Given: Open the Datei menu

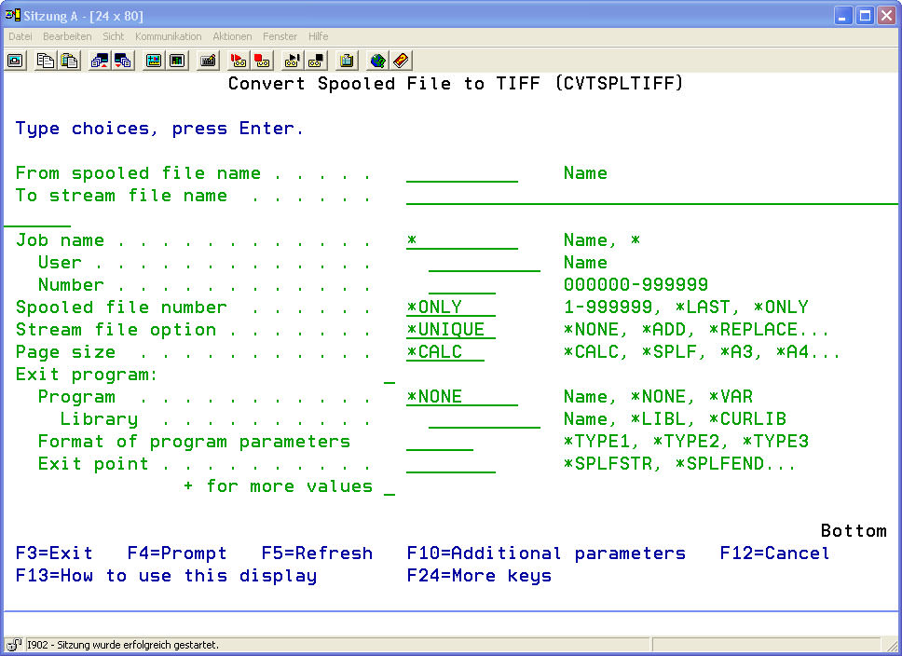Looking at the screenshot, I should [20, 36].
